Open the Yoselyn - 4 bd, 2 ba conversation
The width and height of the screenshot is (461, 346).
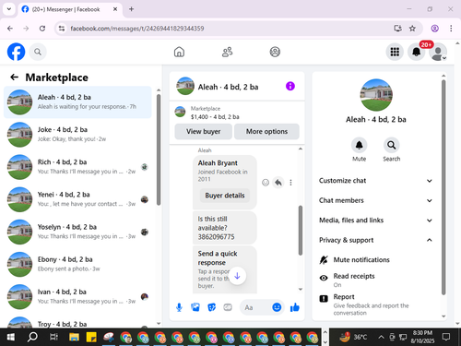coord(77,232)
